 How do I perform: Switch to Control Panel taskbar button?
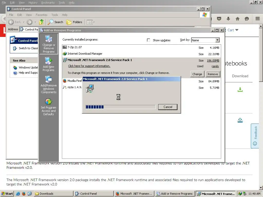pyautogui.click(x=94, y=194)
